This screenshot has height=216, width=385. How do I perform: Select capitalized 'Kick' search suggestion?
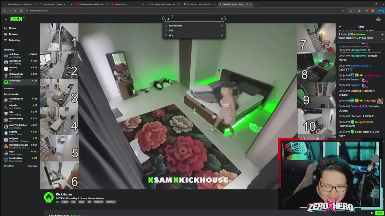tap(171, 30)
